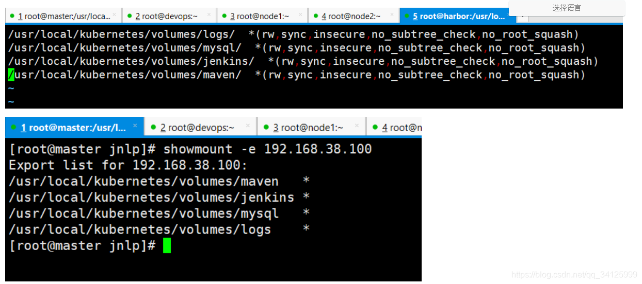Image resolution: width=642 pixels, height=284 pixels.
Task: Switch to lower terminal tab 2 root@devops
Action: point(200,127)
